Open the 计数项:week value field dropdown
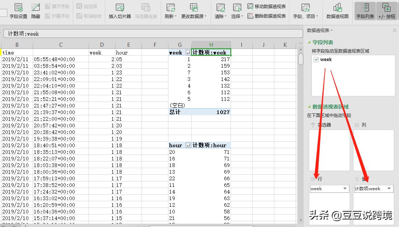 coord(389,189)
